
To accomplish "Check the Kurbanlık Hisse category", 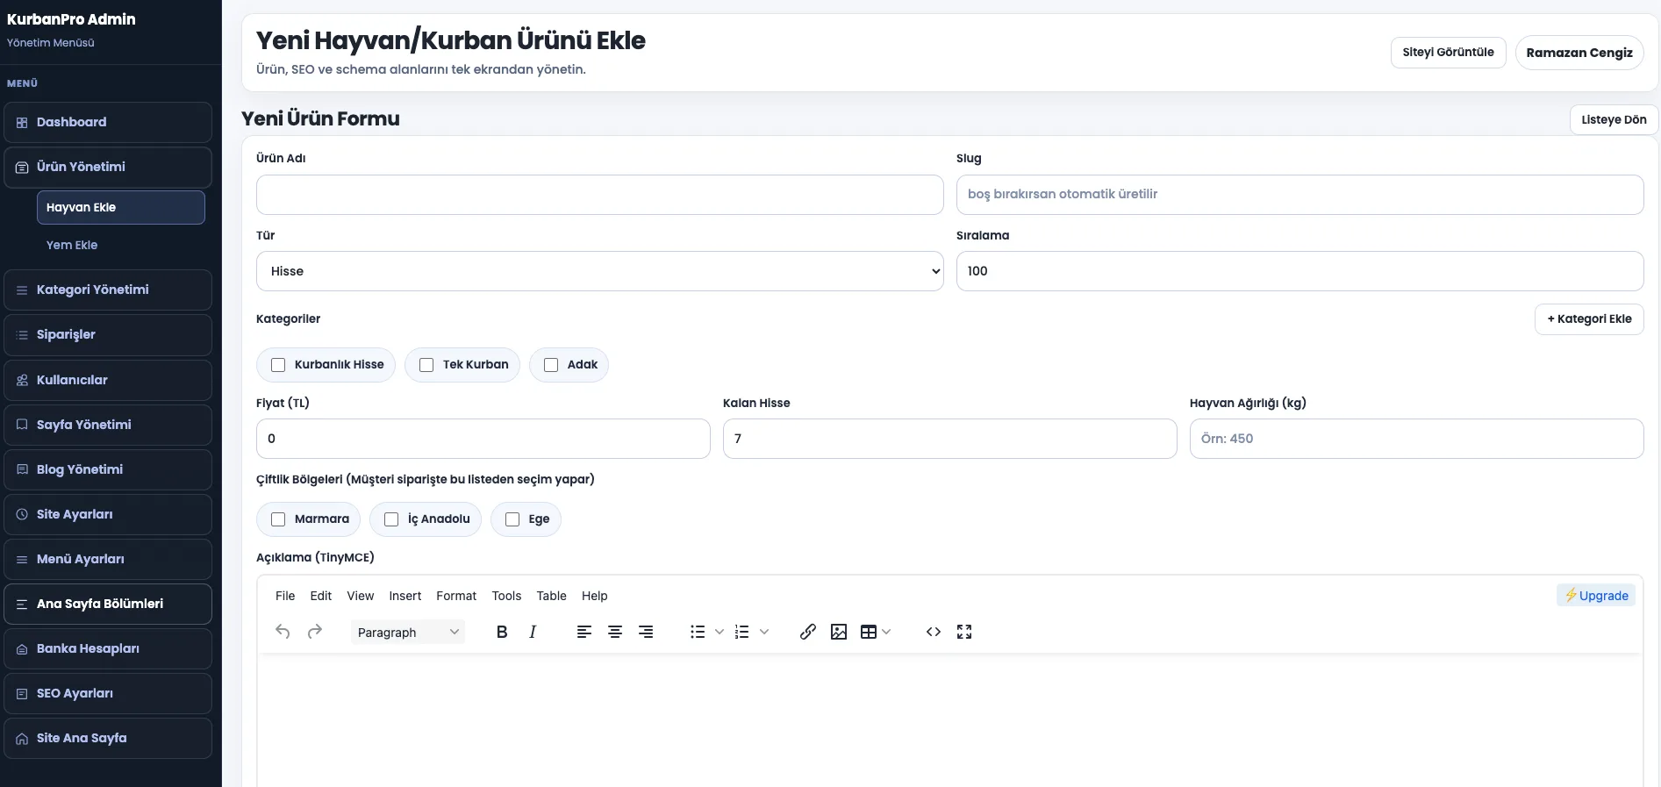I will (x=279, y=365).
